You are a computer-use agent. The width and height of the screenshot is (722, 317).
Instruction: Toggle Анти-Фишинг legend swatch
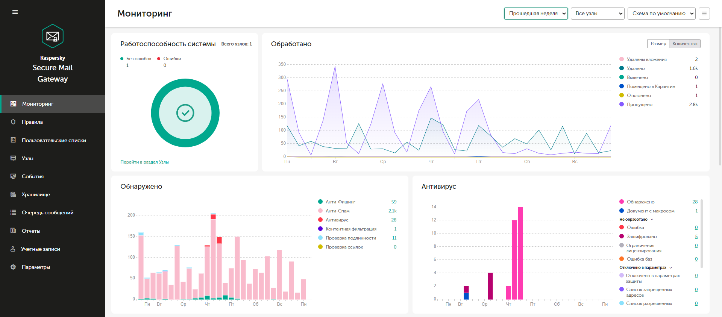coord(320,202)
